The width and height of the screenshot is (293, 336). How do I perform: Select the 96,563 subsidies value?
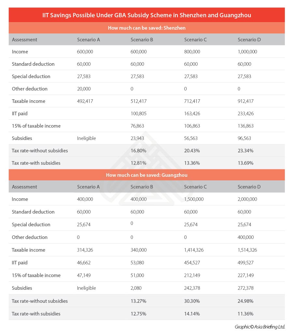coord(244,138)
